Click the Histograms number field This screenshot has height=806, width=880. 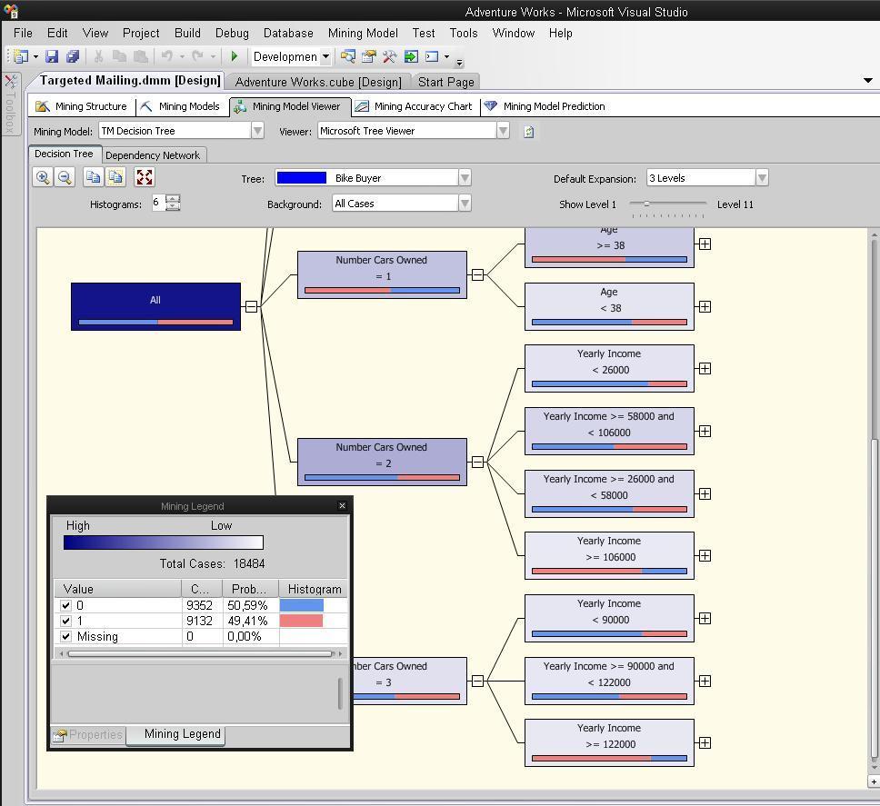[x=159, y=203]
